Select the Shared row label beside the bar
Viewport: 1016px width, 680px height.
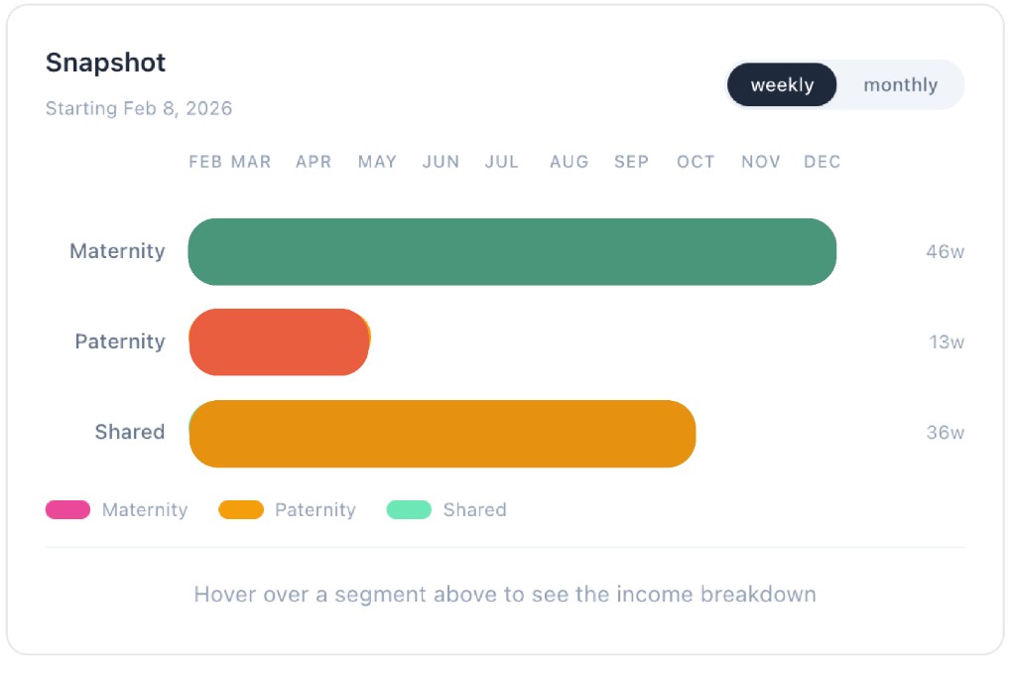tap(129, 433)
